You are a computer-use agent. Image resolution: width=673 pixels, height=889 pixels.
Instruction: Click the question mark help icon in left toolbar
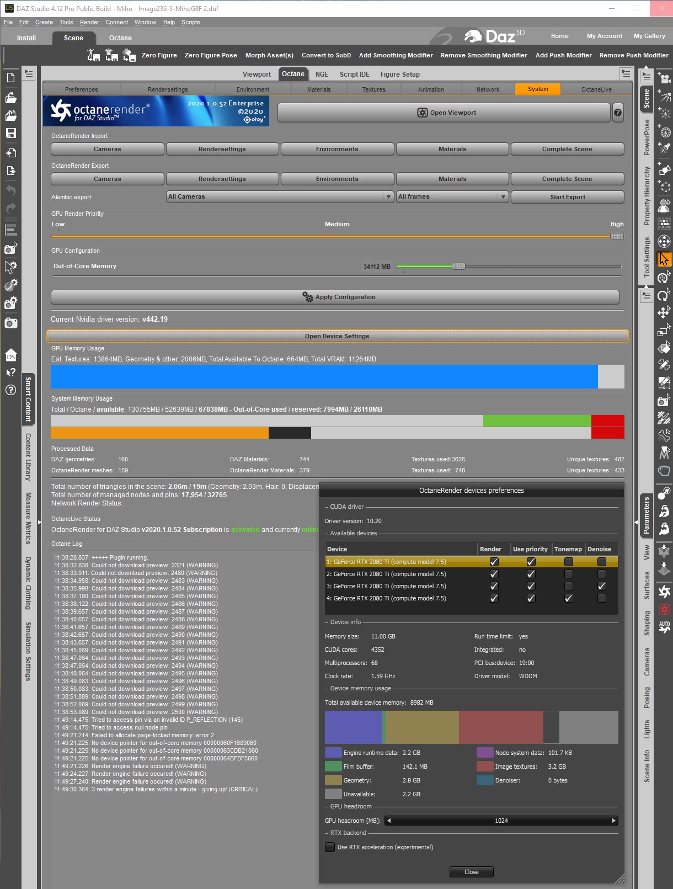coord(10,390)
